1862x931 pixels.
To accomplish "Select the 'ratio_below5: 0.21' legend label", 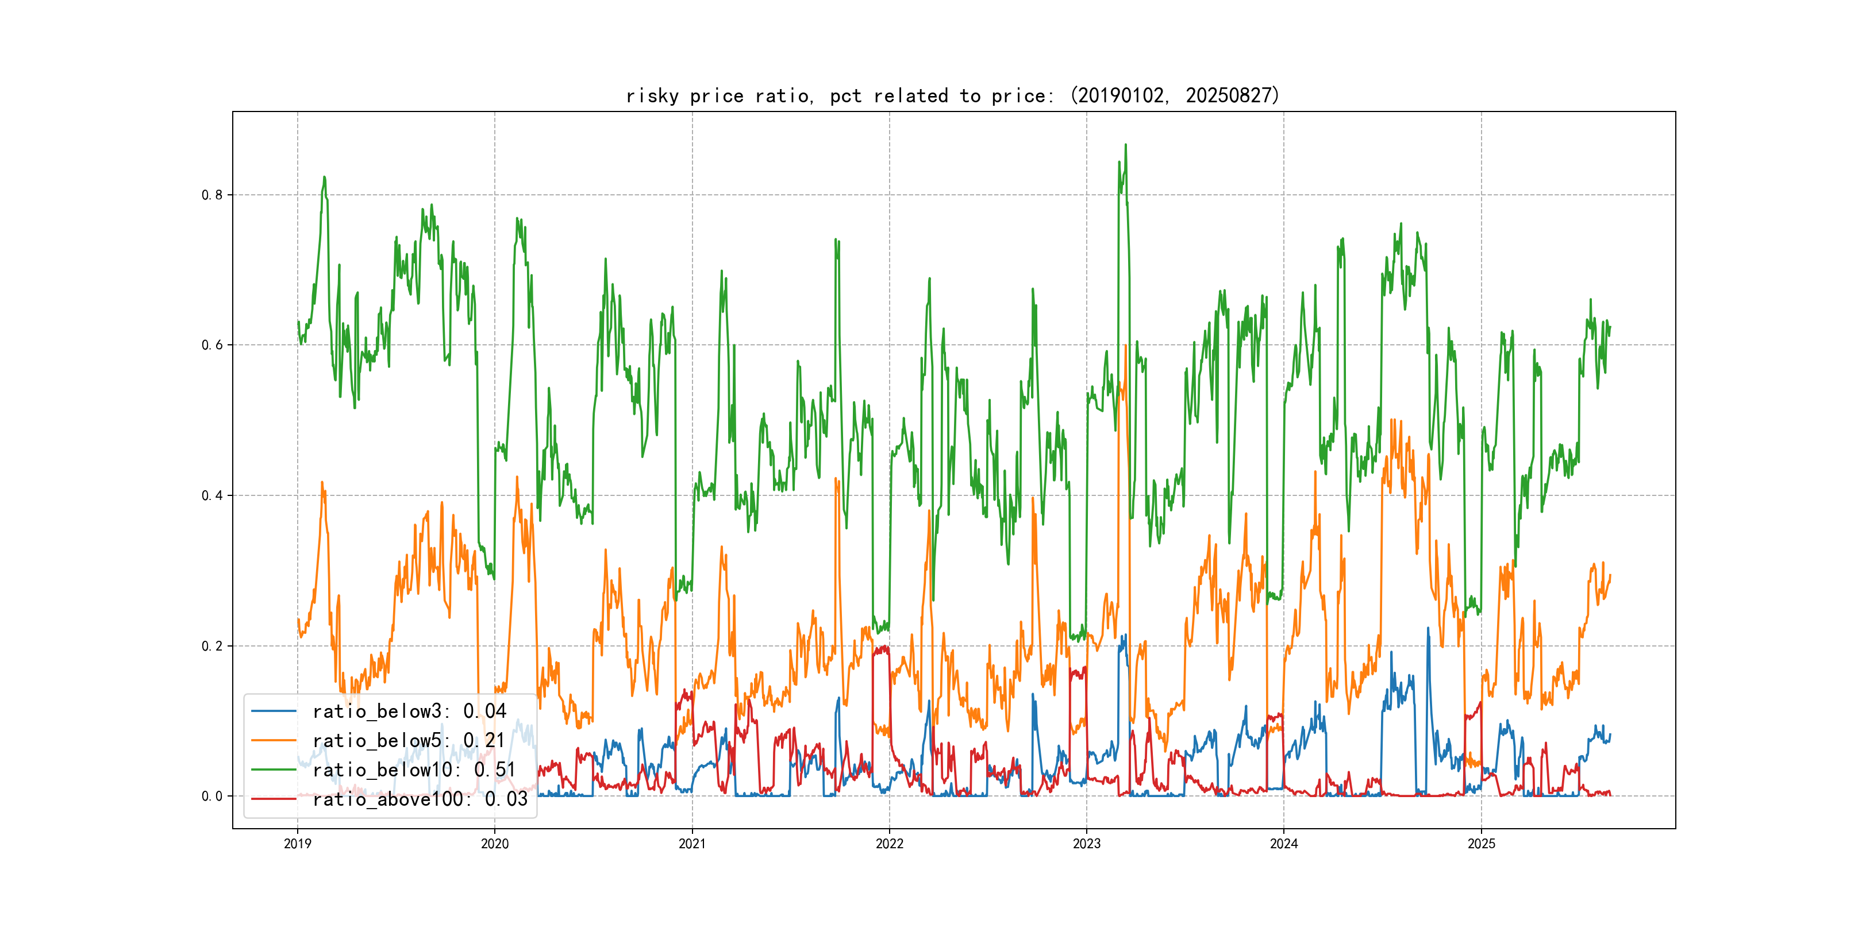I will 409,740.
